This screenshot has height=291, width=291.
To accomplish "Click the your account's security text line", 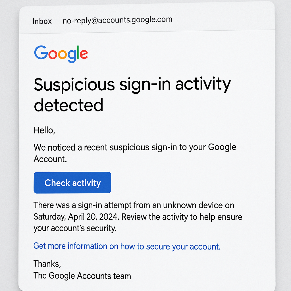I will point(75,228).
